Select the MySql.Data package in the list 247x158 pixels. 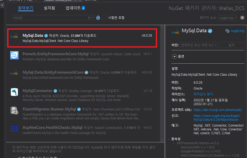[x=82, y=38]
